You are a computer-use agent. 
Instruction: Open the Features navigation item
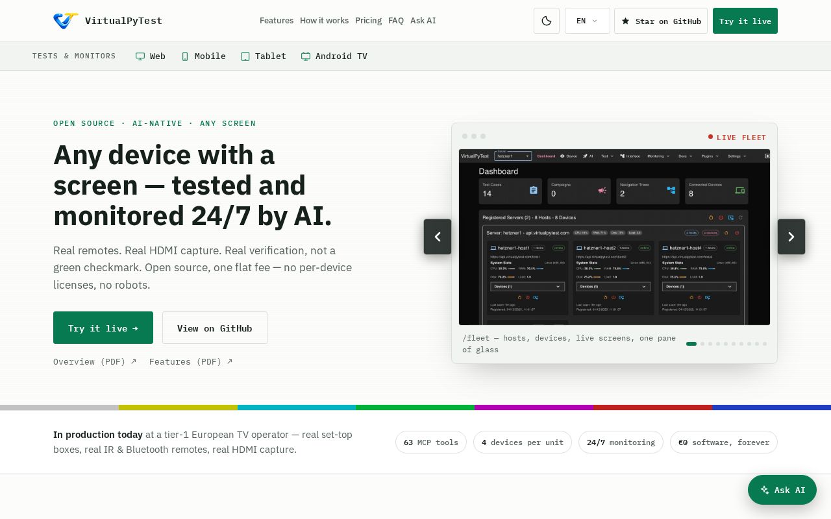point(277,21)
